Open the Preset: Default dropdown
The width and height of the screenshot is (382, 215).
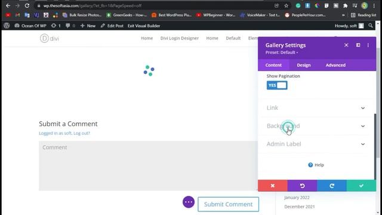(282, 53)
